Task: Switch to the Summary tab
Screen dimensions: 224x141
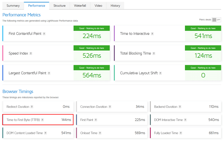Action: [x=13, y=6]
